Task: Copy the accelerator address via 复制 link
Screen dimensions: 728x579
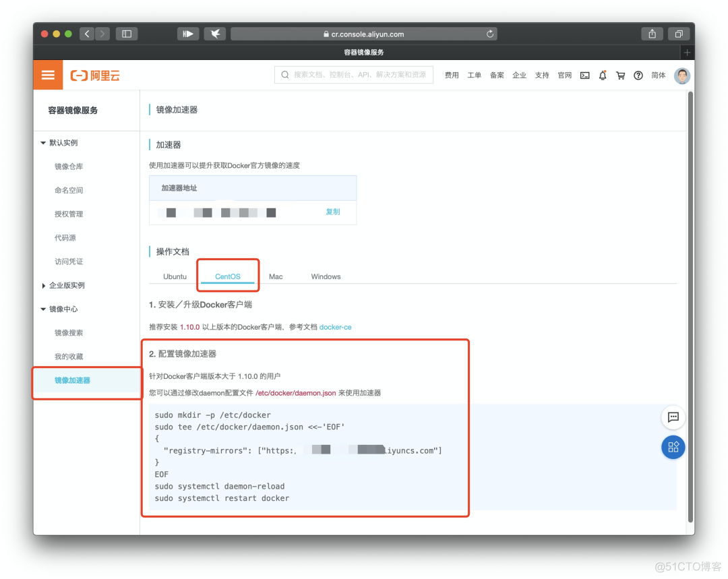Action: tap(332, 212)
